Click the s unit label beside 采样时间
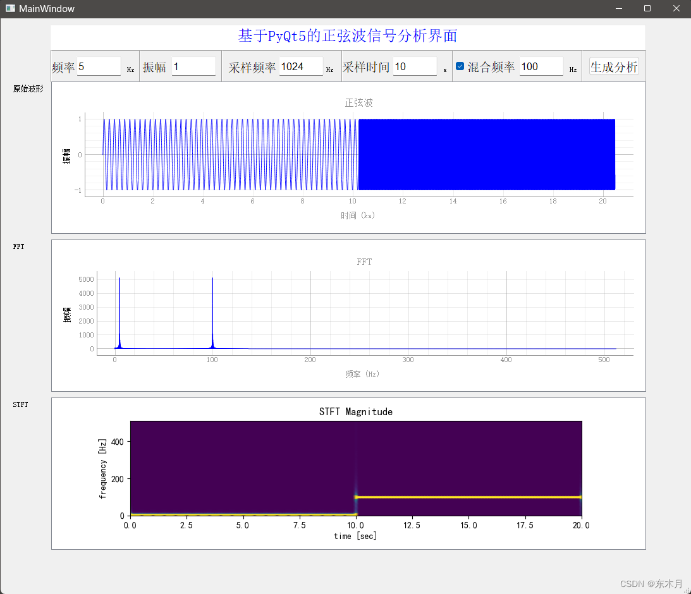Screen dimensions: 691x594 click(x=444, y=70)
